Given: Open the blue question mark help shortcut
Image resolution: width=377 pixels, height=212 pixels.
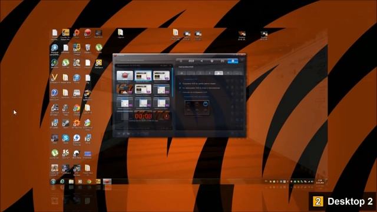Looking at the screenshot, I should point(55,92).
